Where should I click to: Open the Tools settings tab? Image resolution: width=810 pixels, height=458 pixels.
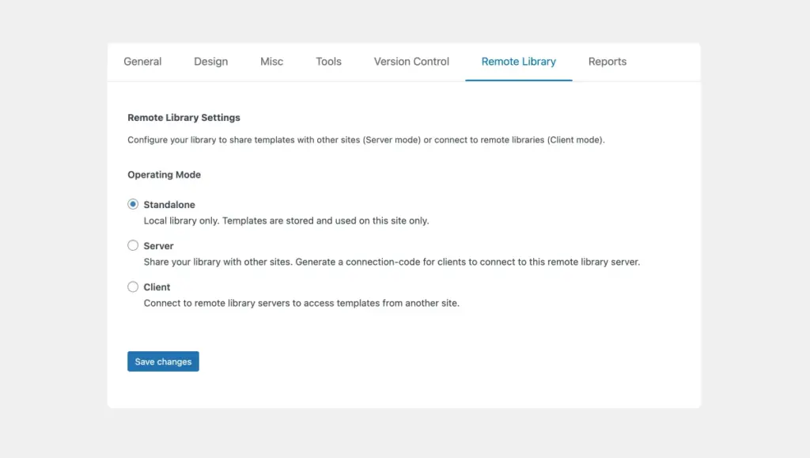pos(328,62)
